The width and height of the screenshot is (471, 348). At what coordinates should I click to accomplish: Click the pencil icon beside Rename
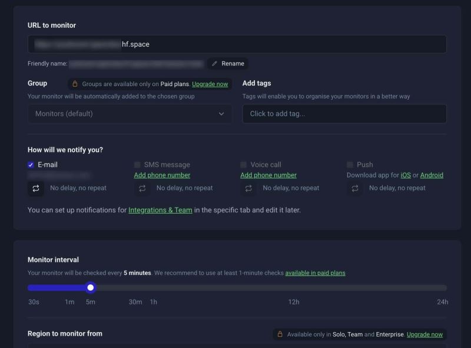pyautogui.click(x=215, y=64)
